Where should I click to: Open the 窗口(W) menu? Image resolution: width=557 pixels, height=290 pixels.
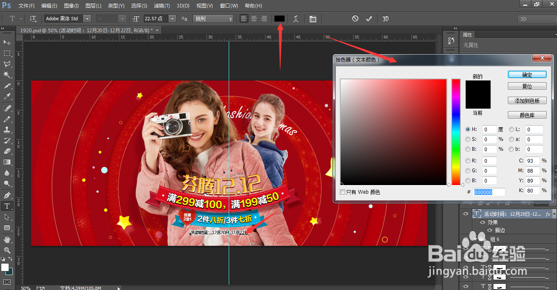click(x=229, y=6)
